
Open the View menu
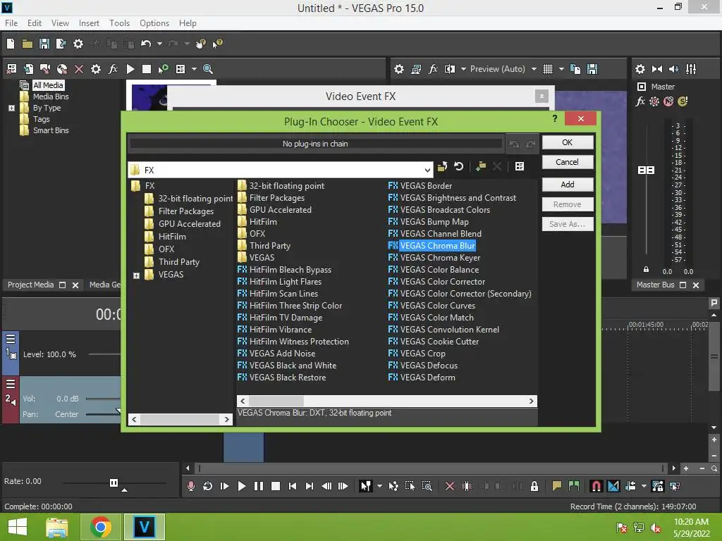[60, 23]
